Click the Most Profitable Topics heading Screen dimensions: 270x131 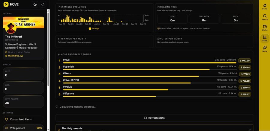(76, 54)
